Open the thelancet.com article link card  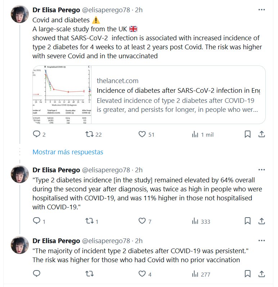(x=178, y=95)
